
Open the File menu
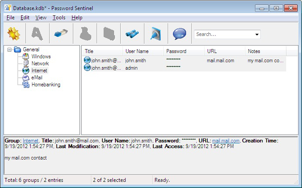point(11,18)
